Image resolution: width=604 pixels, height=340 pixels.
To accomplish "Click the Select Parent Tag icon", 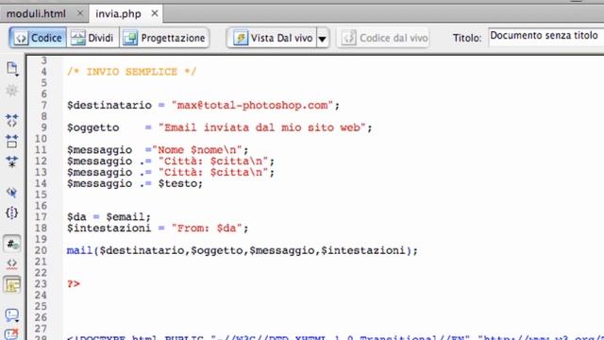I will (12, 192).
